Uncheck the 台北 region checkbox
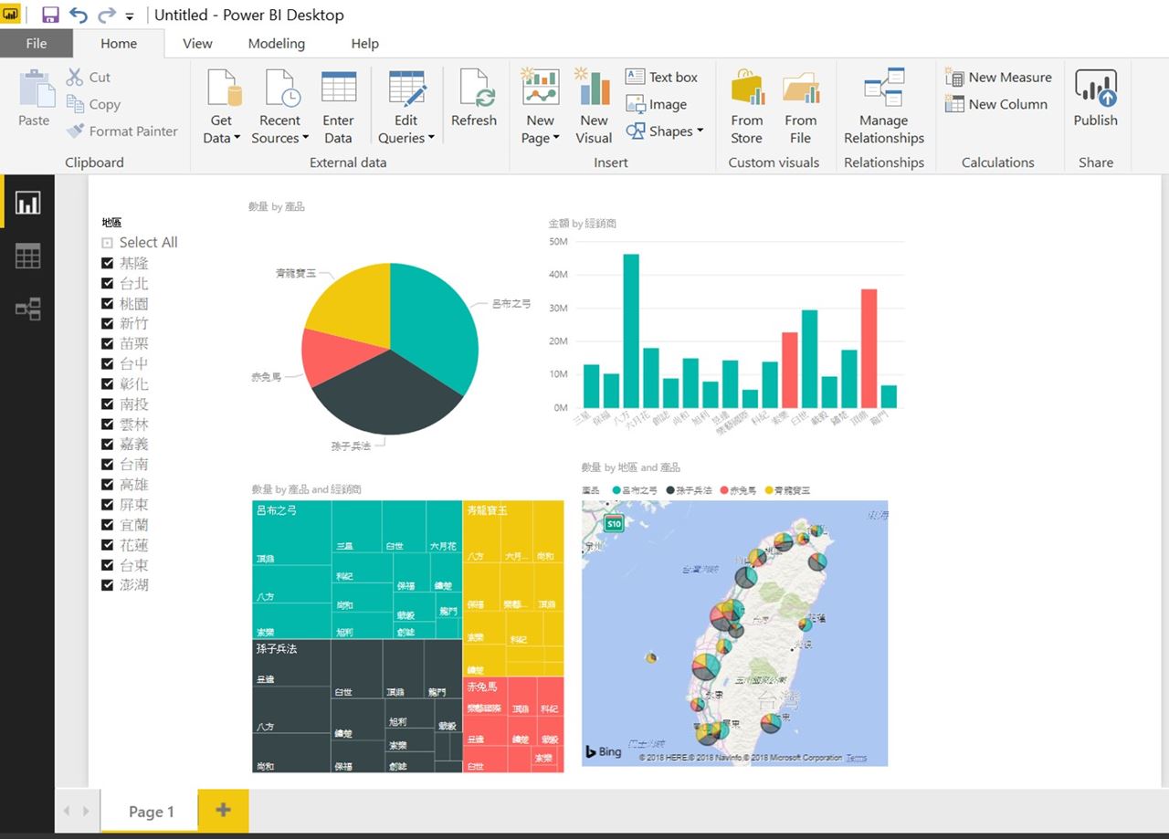 [x=108, y=283]
